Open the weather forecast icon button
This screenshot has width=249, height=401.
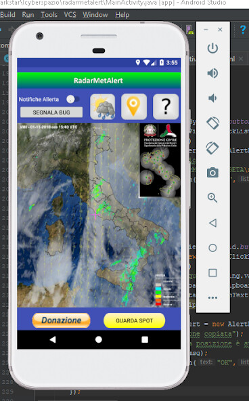pyautogui.click(x=102, y=106)
